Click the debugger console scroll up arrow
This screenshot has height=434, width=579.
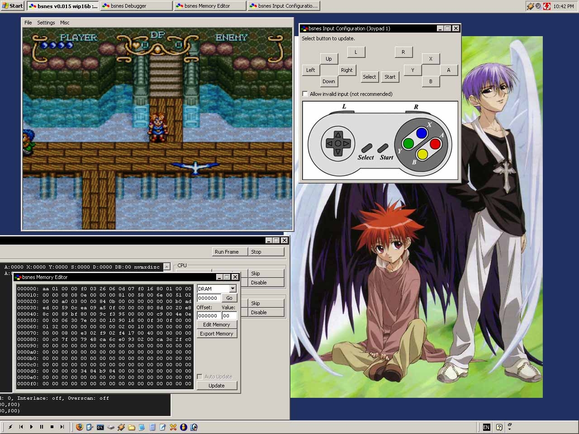[x=166, y=267]
